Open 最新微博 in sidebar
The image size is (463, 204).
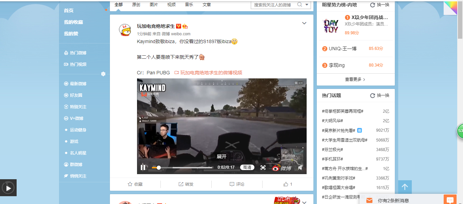[x=75, y=84]
